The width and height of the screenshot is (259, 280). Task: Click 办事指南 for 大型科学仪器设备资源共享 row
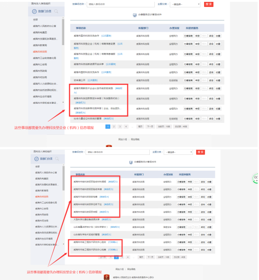(181, 220)
